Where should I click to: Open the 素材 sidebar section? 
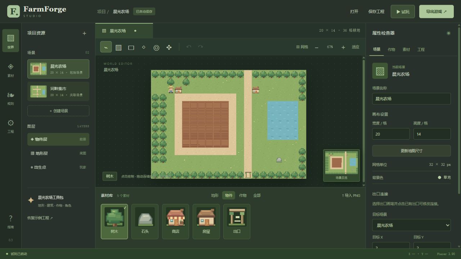coord(10,70)
